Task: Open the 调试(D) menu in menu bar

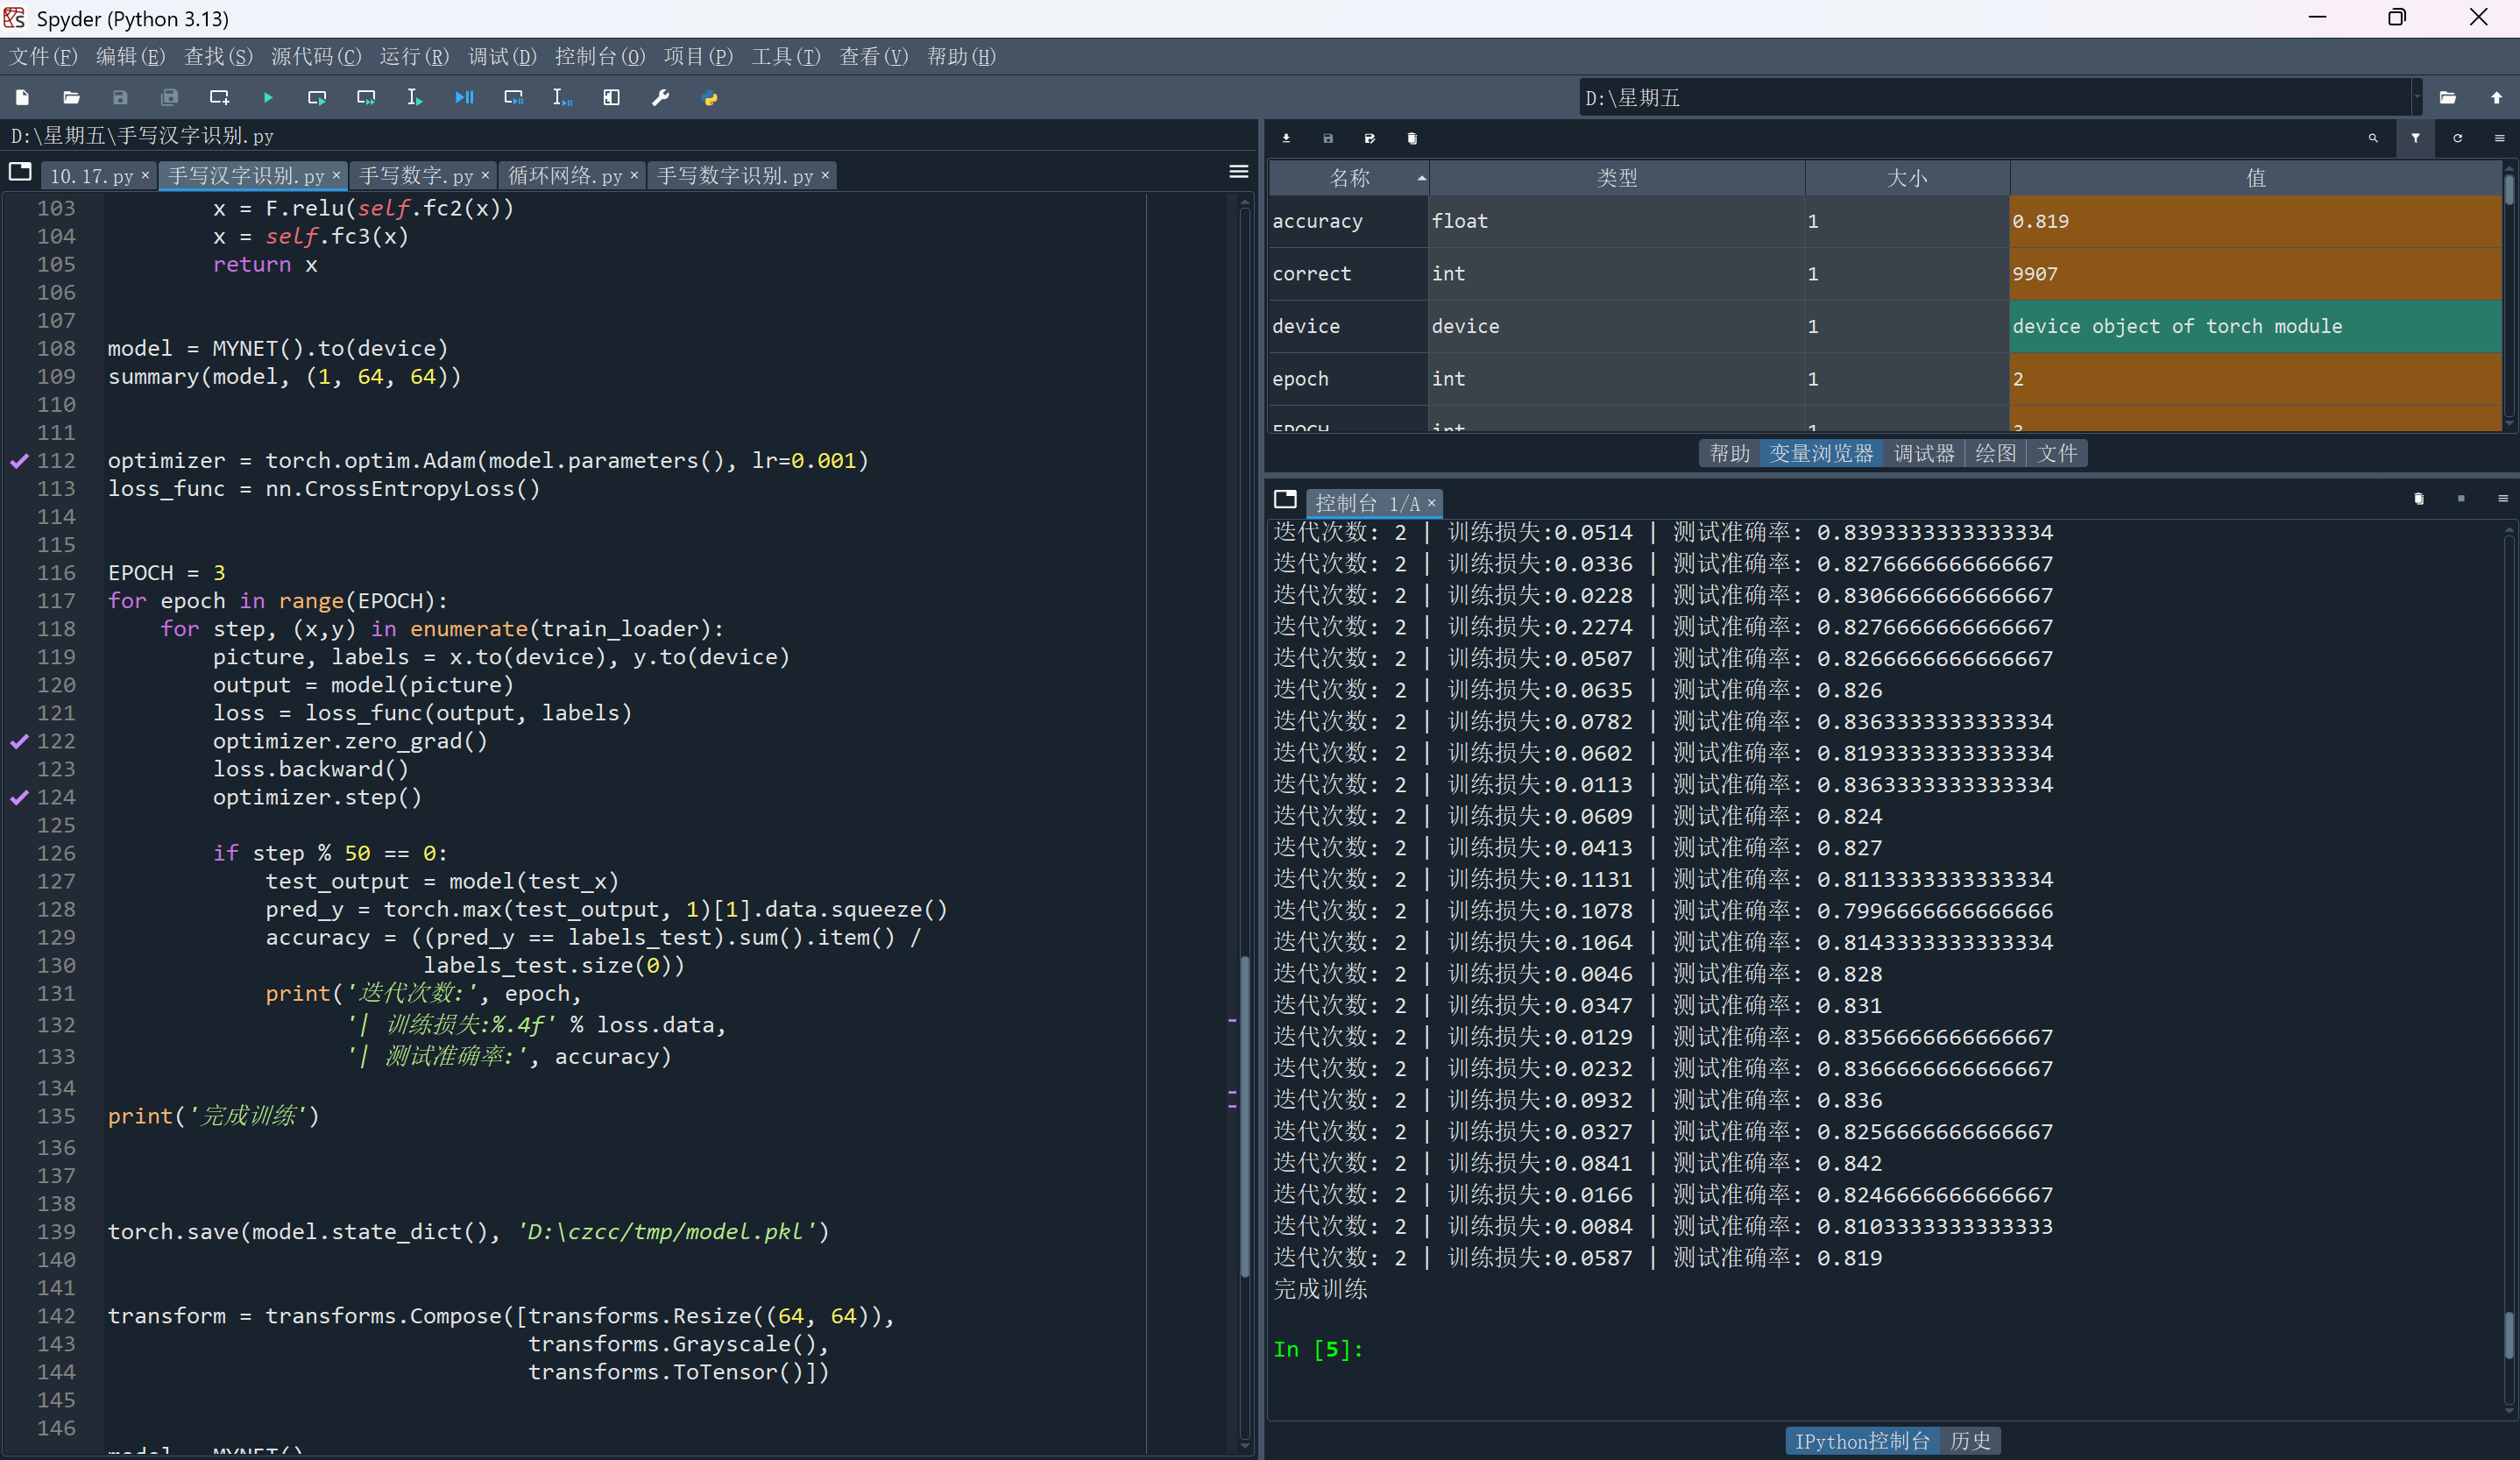Action: pos(502,57)
